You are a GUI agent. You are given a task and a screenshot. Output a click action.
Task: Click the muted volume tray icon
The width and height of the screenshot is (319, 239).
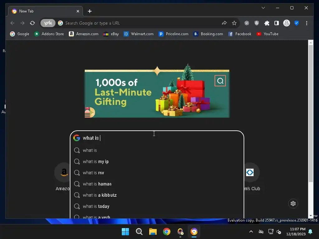click(279, 232)
